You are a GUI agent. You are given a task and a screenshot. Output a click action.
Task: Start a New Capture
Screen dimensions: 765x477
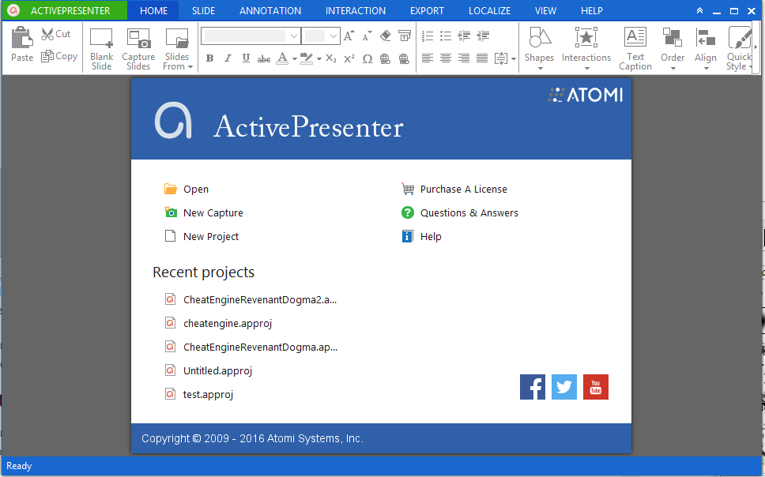203,212
